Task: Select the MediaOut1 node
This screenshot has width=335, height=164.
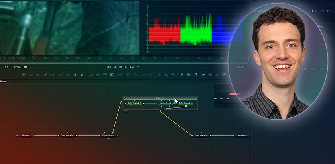Action: tap(242, 135)
